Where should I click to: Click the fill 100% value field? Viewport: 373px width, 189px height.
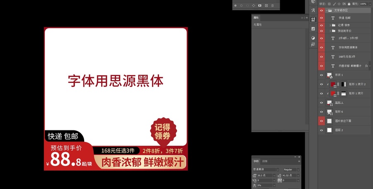363,4
